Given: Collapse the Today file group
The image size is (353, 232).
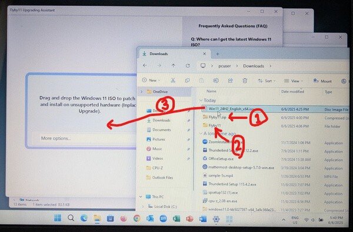Looking at the screenshot, I should point(201,100).
